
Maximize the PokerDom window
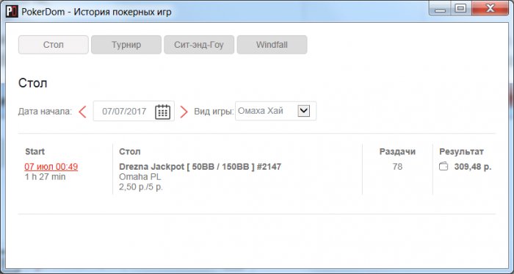pyautogui.click(x=461, y=9)
